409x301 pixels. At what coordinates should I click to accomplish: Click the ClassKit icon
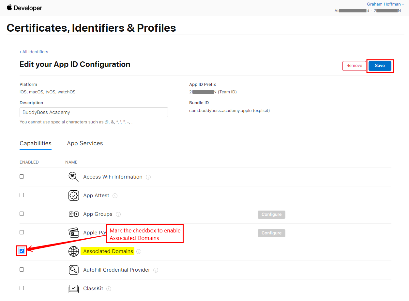(x=74, y=289)
